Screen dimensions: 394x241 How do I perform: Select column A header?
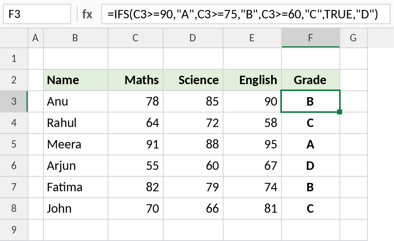click(36, 38)
